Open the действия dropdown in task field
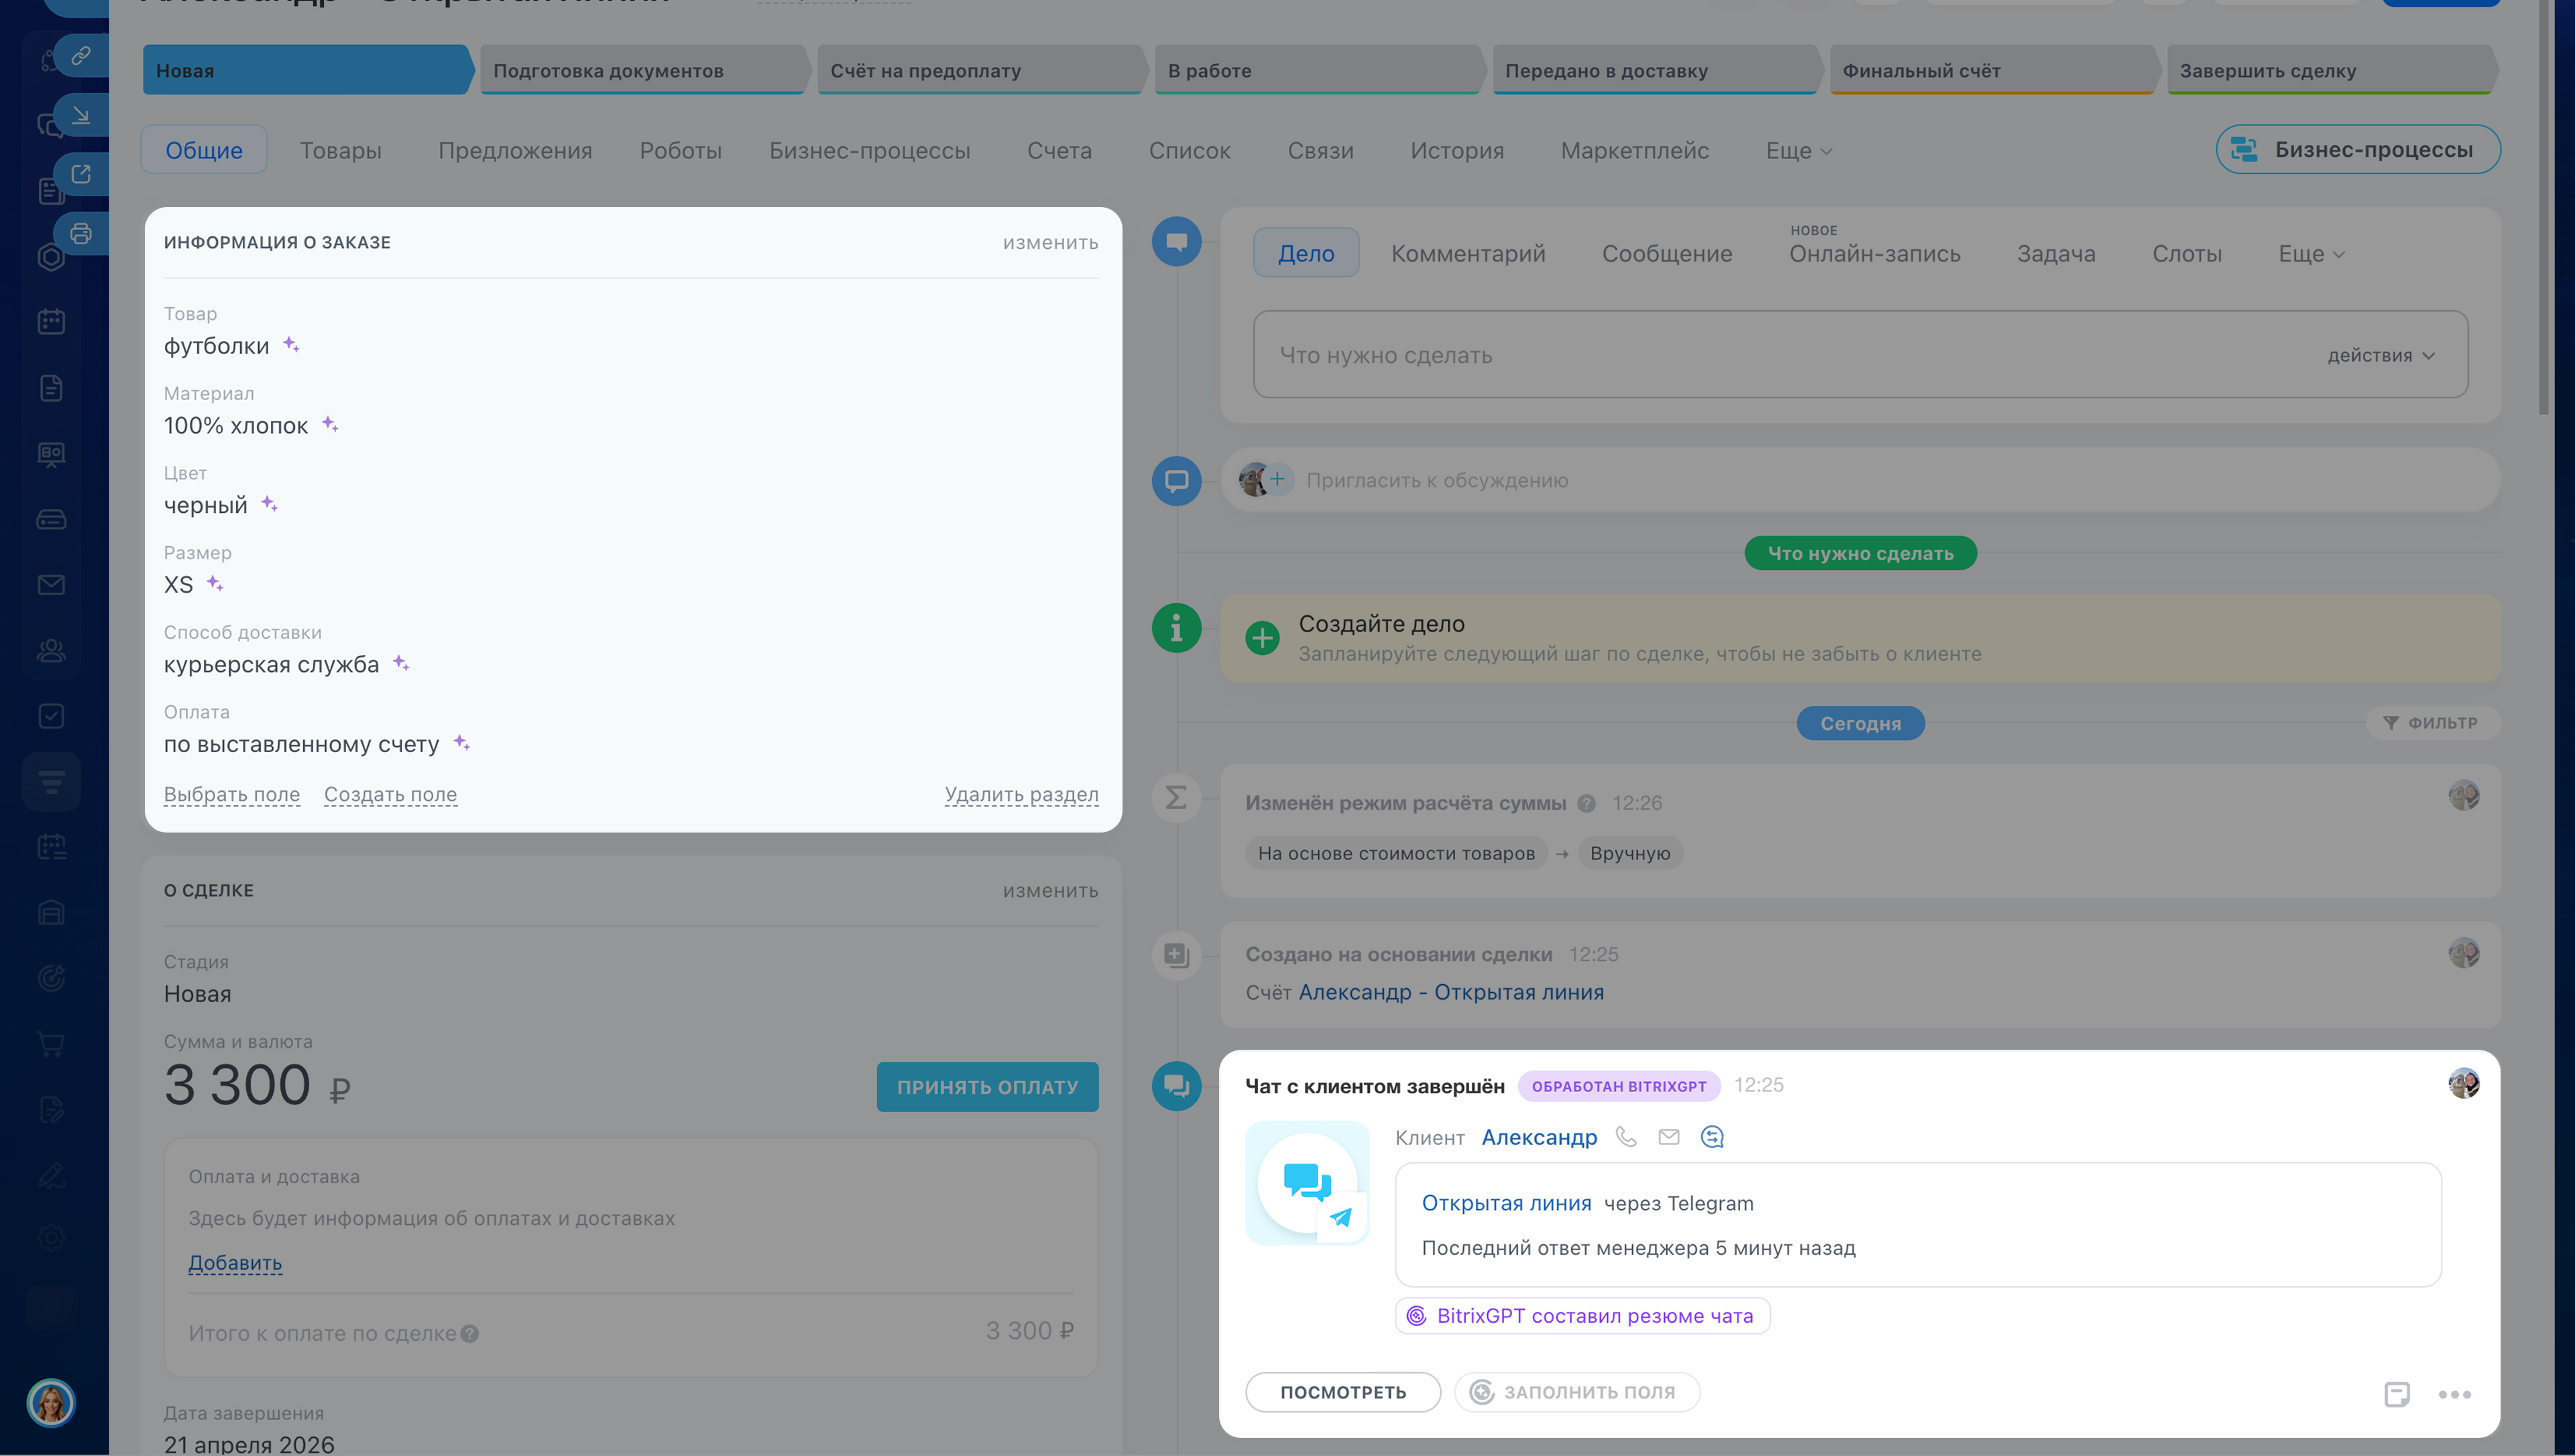Image resolution: width=2575 pixels, height=1456 pixels. 2380,356
